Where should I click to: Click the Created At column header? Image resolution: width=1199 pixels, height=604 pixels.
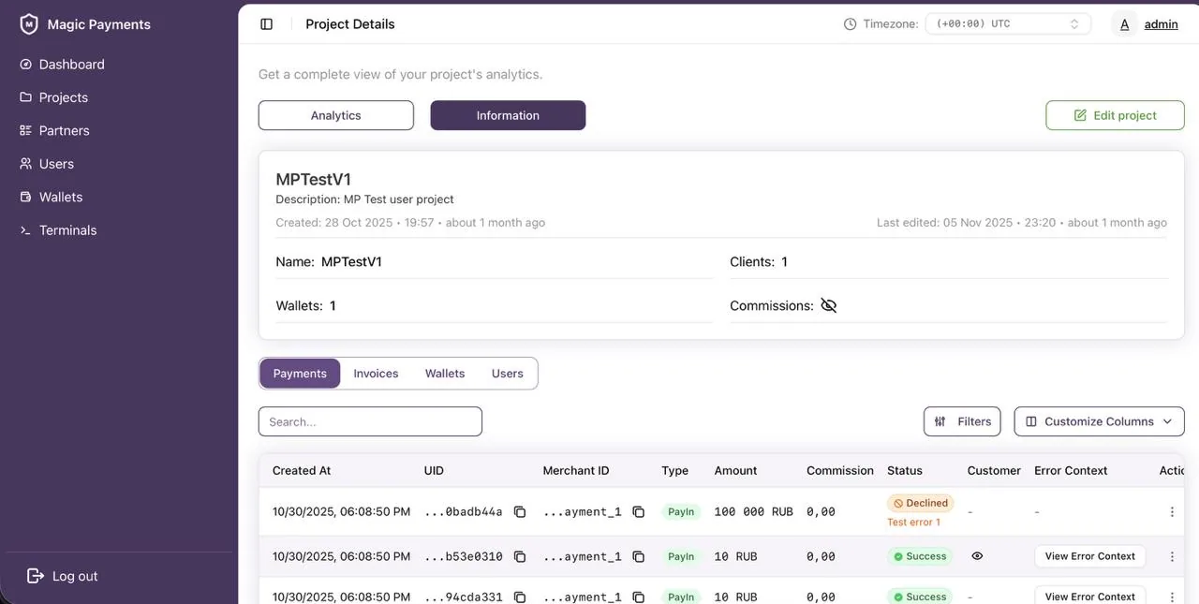(x=302, y=471)
